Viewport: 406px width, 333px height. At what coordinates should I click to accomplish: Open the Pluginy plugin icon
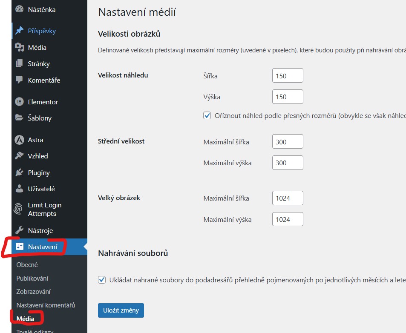[18, 172]
